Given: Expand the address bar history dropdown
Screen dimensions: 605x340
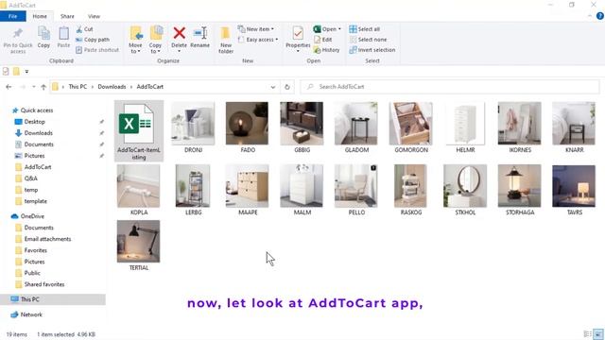Looking at the screenshot, I should click(x=273, y=87).
